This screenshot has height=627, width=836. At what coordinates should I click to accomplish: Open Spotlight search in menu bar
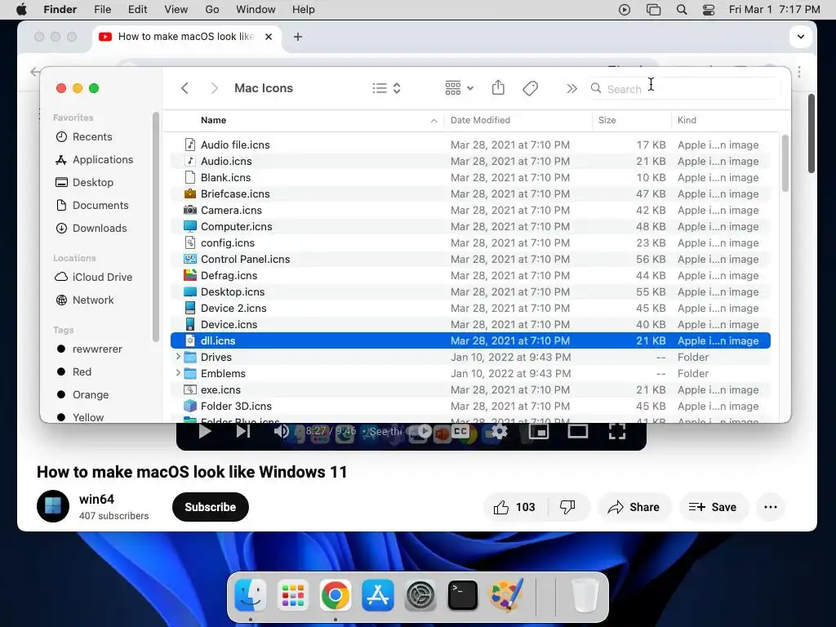coord(682,10)
